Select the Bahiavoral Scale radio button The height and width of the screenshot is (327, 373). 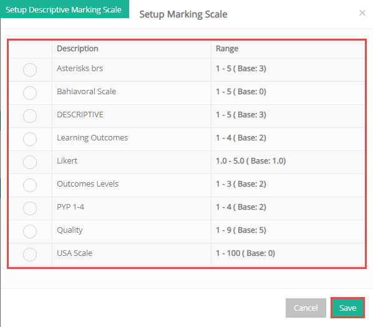(x=30, y=93)
